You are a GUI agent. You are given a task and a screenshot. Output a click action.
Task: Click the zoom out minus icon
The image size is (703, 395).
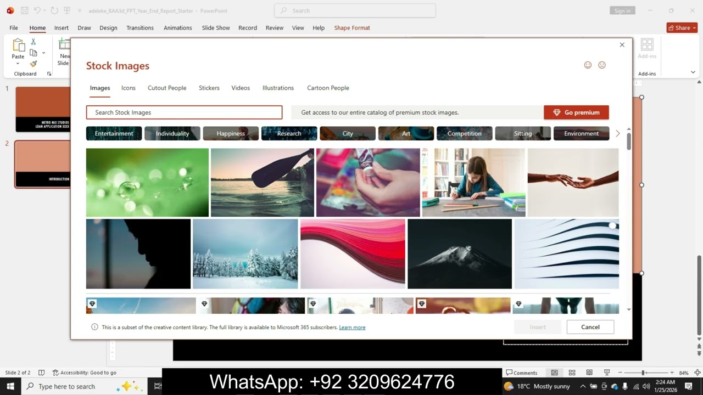point(620,373)
